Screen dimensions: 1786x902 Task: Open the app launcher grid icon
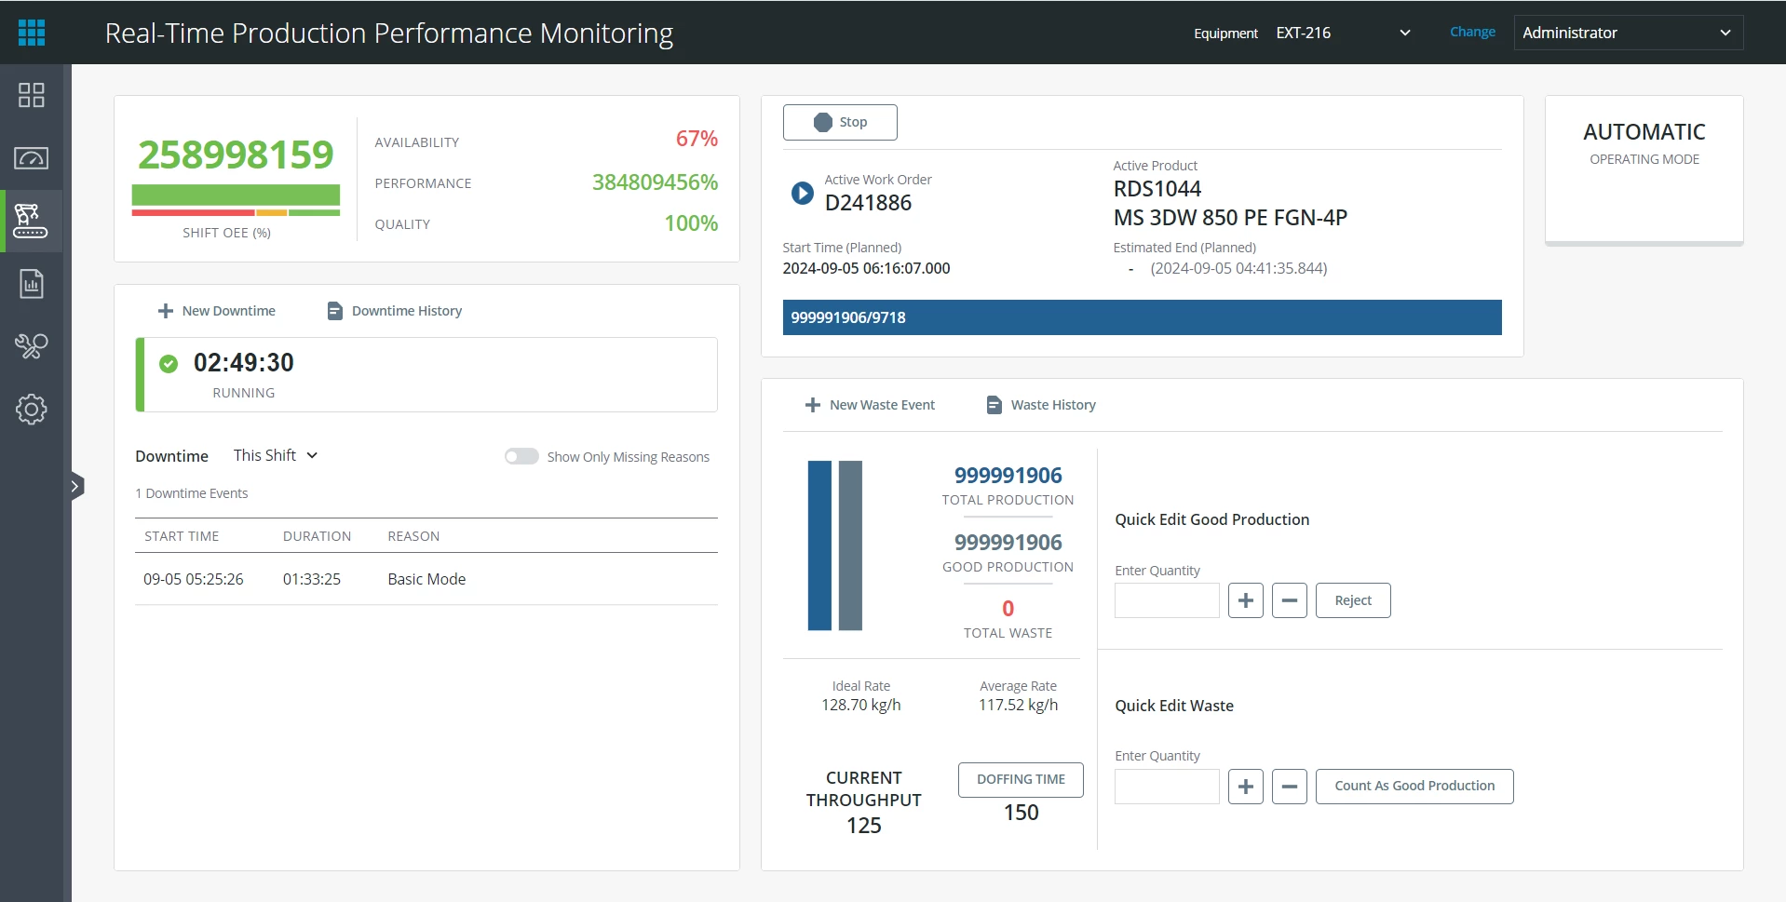(x=32, y=33)
